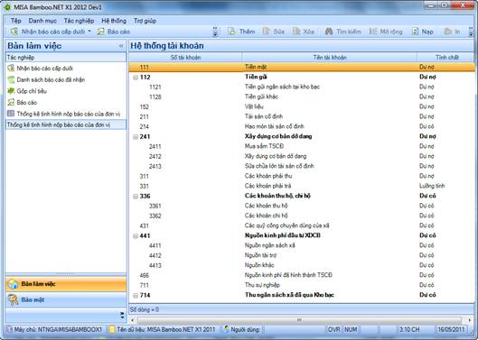
Task: Click the Nhận báo cáo cấp dưới toolbar icon
Action: pos(14,32)
